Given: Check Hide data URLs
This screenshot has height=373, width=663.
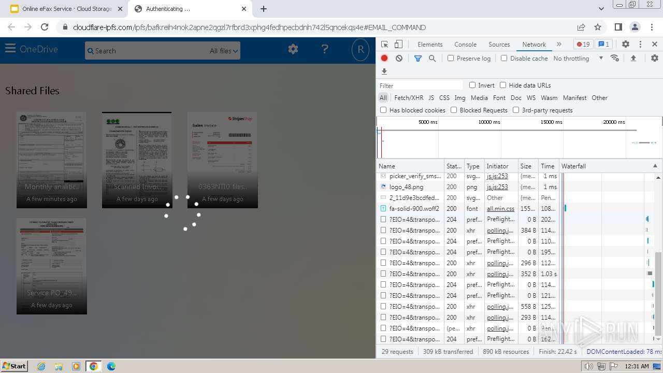Looking at the screenshot, I should 503,85.
